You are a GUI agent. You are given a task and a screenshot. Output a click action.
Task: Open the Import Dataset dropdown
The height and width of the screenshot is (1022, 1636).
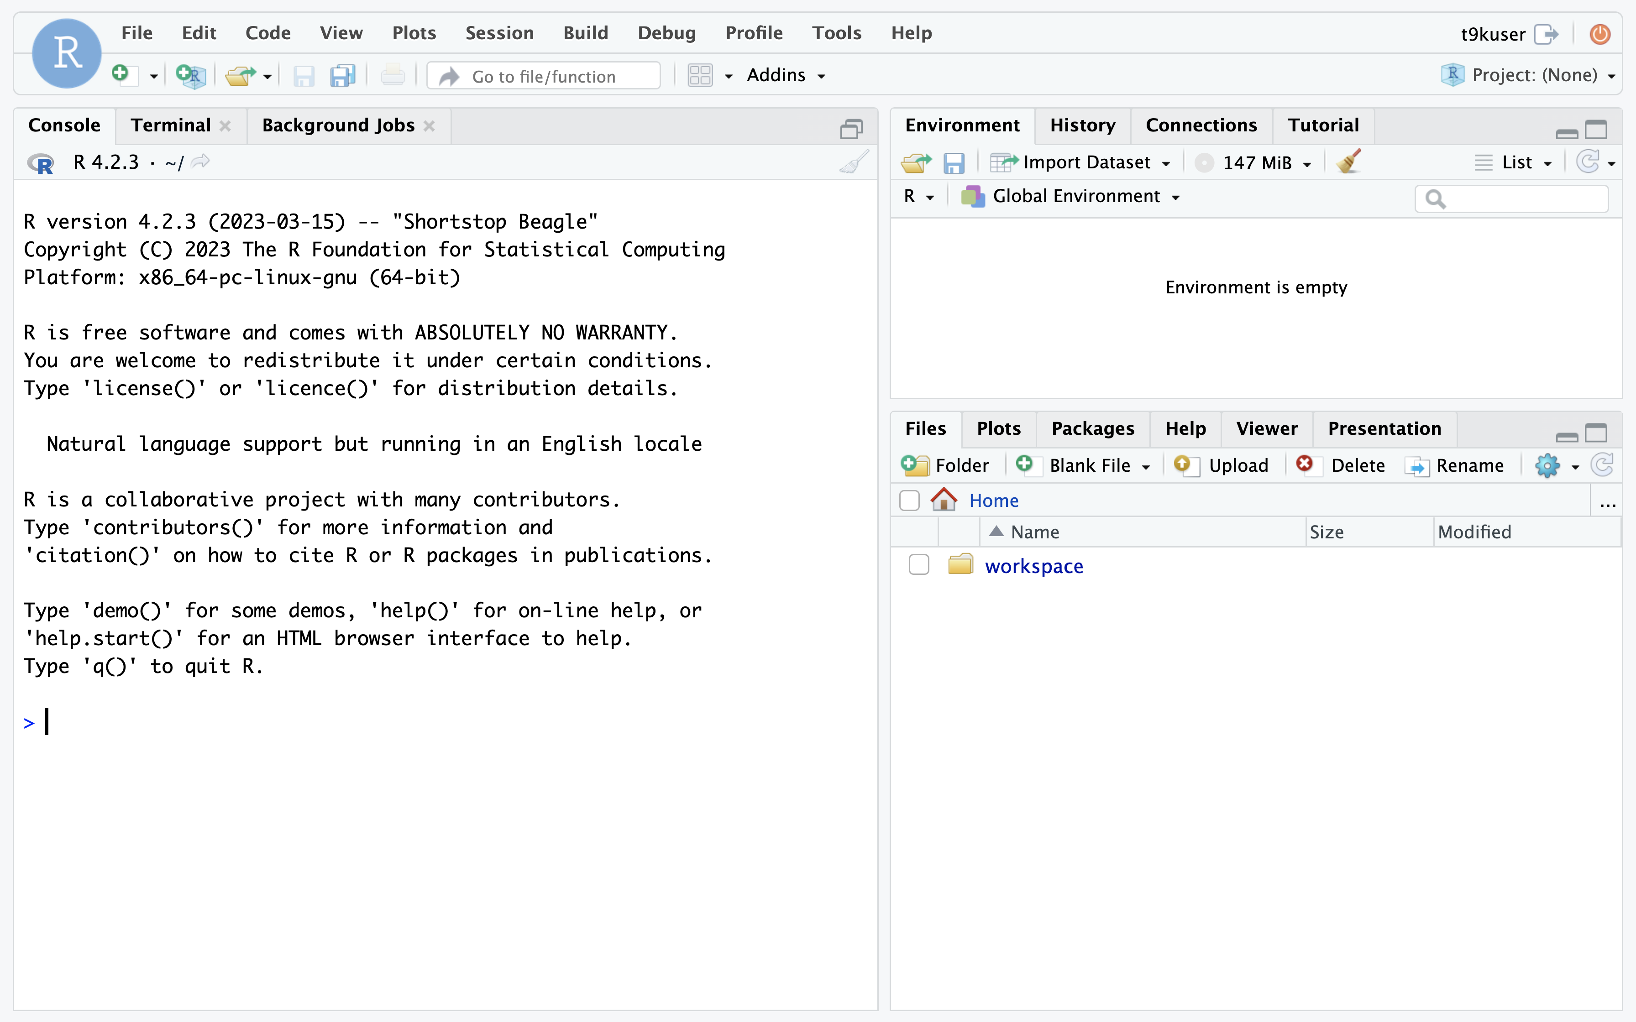(1080, 162)
